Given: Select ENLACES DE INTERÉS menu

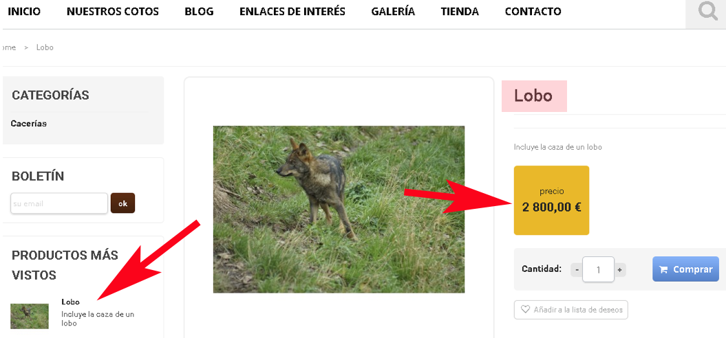Looking at the screenshot, I should [x=292, y=12].
